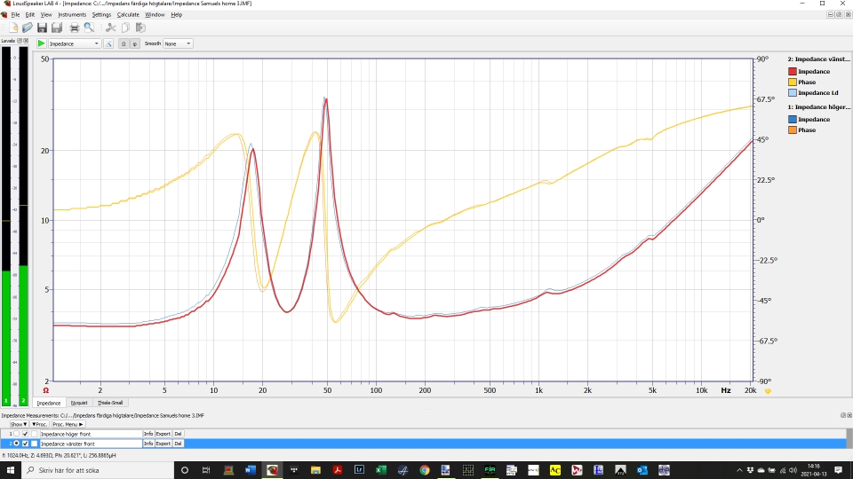Save the current file
This screenshot has width=853, height=479.
(x=42, y=27)
